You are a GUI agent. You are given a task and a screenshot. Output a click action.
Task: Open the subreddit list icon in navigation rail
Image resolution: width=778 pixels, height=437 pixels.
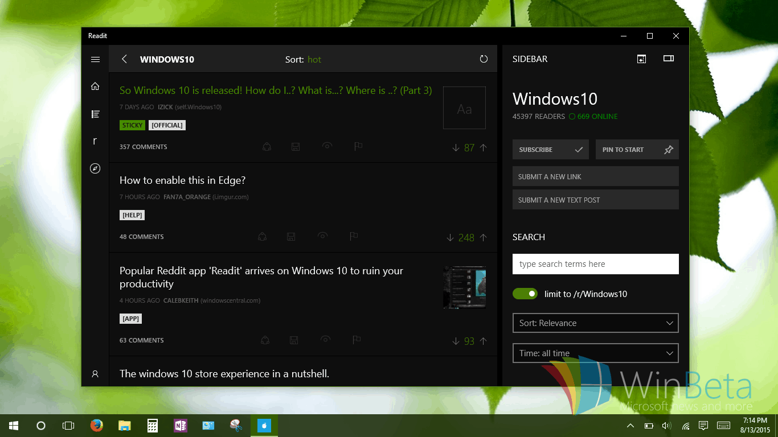[95, 114]
